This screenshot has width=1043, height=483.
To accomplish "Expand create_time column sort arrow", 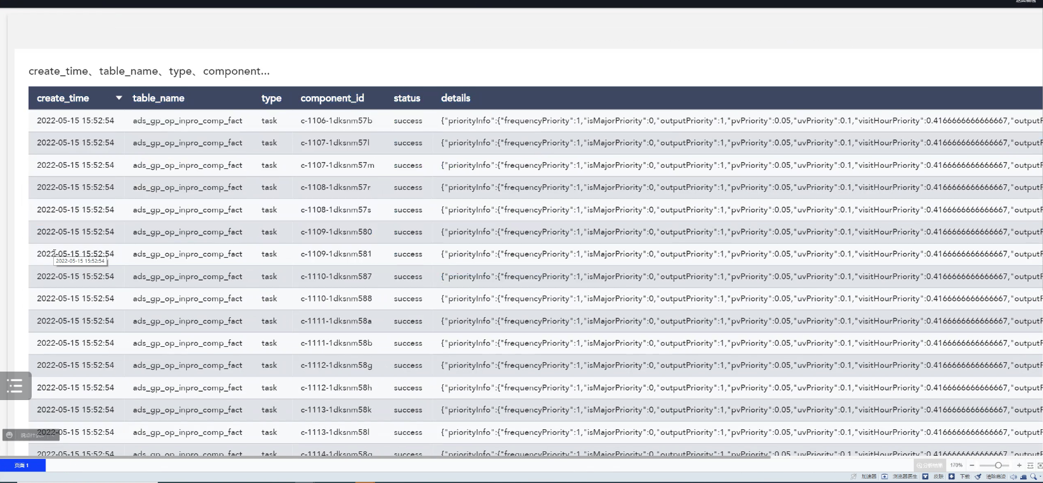I will [x=118, y=98].
